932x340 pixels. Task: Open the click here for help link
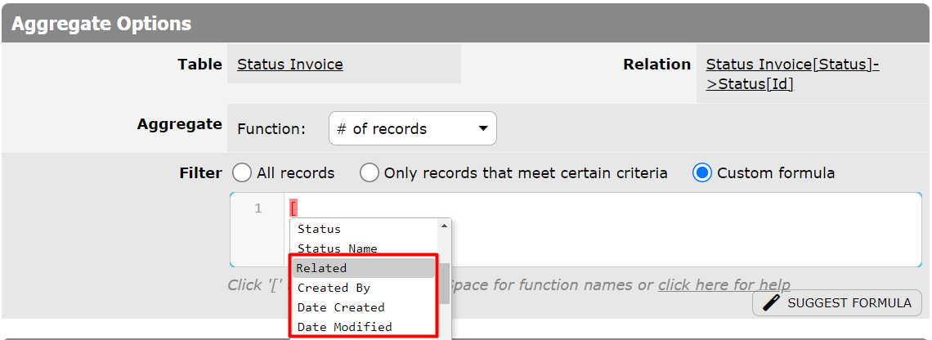point(724,285)
